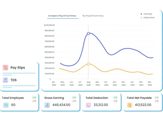Click the 700,000.00 y-axis label

pyautogui.click(x=50, y=41)
